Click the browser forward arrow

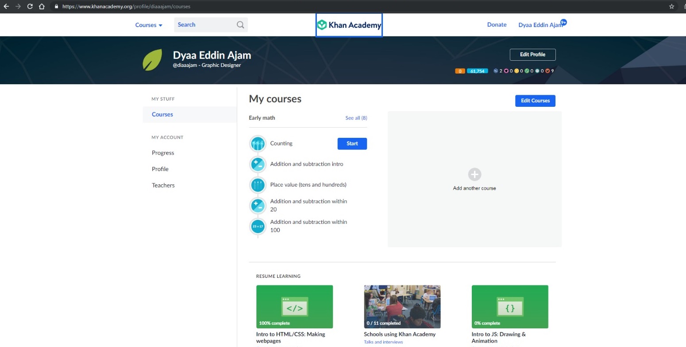coord(18,7)
